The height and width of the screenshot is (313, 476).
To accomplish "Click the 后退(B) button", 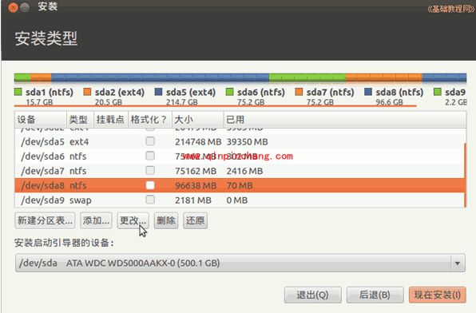I will [375, 295].
